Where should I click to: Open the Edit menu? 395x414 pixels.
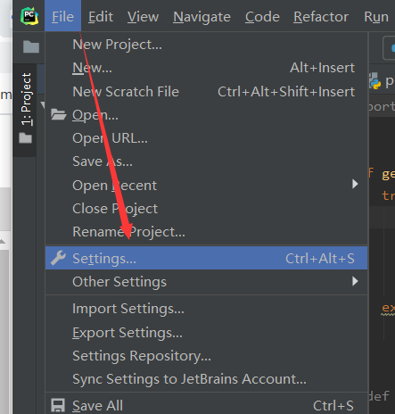101,17
